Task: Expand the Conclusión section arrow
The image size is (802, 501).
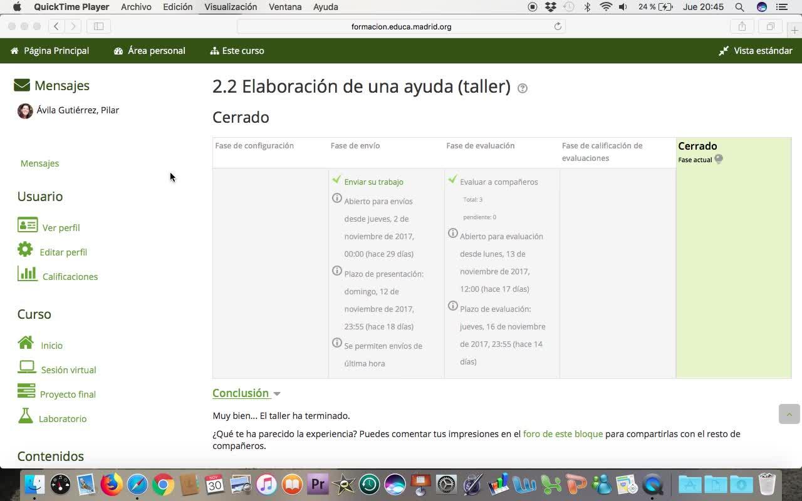Action: pos(277,394)
